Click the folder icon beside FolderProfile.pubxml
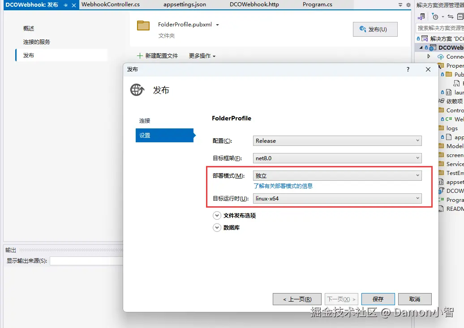 pyautogui.click(x=143, y=26)
